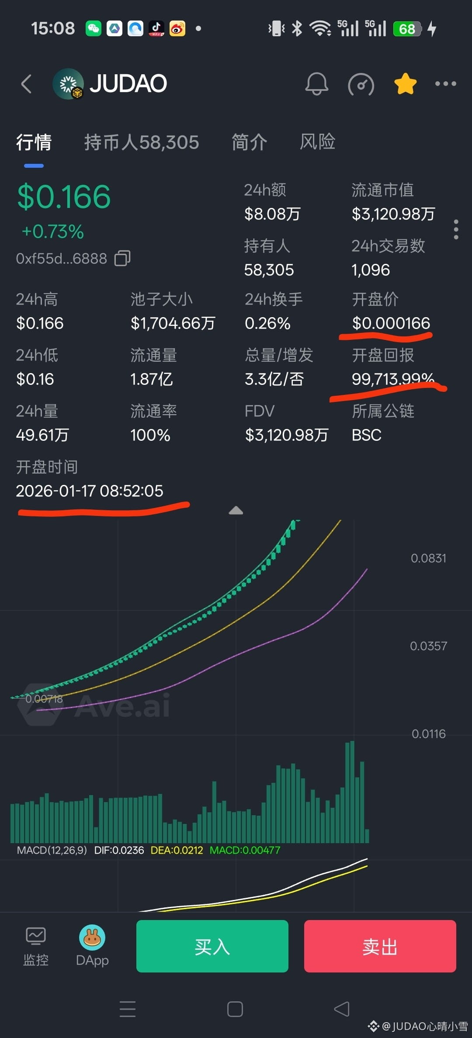Open Android recent apps menu button
Screen dimensions: 472x1038
point(128,1009)
